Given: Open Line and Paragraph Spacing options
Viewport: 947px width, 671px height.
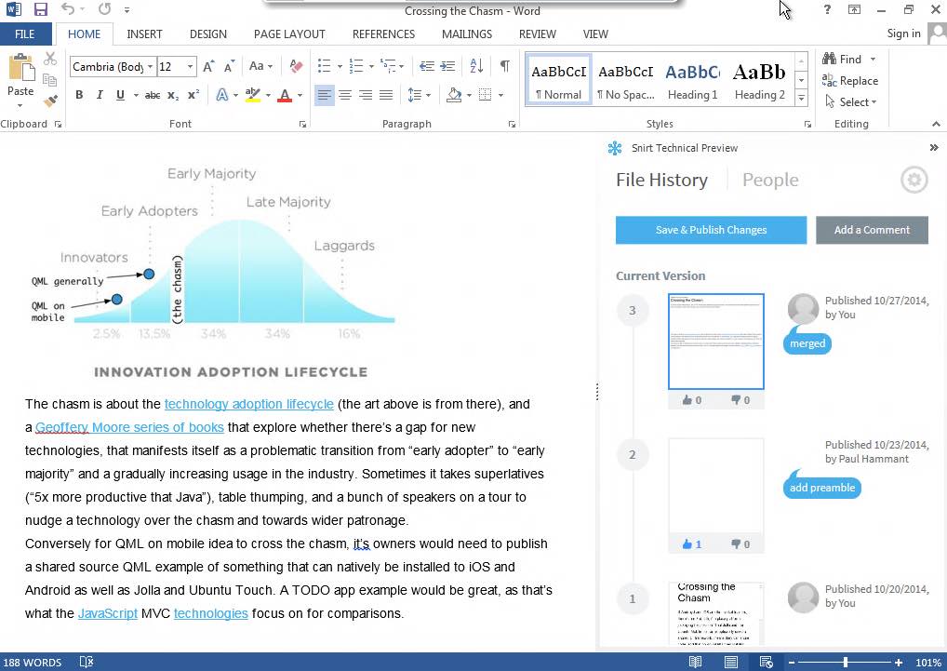Looking at the screenshot, I should point(419,95).
